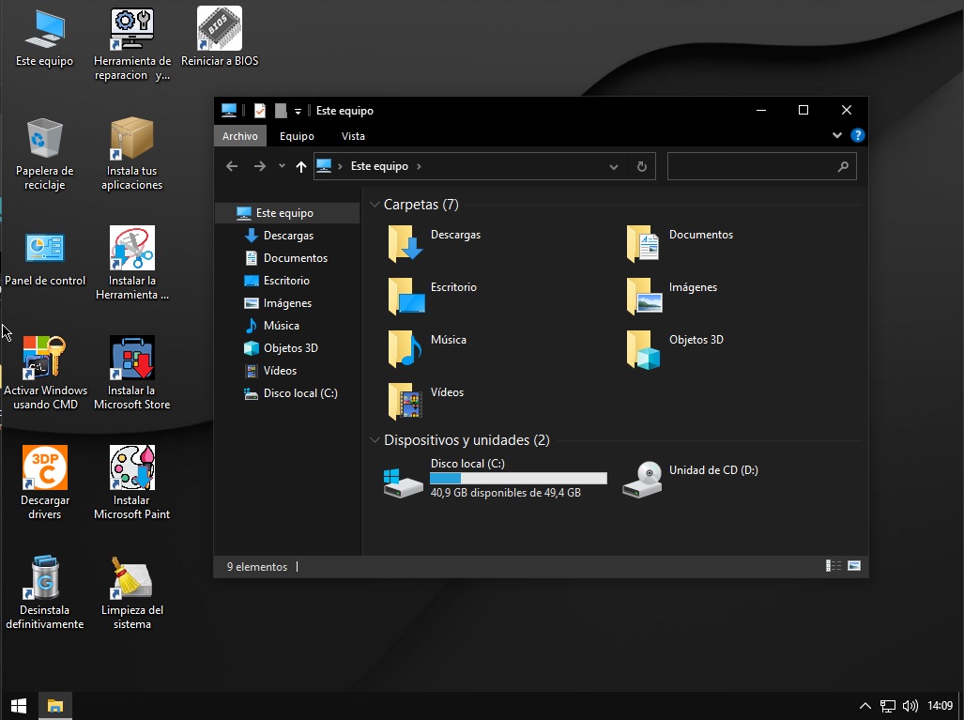Open the recent locations dropdown arrow

pos(282,166)
